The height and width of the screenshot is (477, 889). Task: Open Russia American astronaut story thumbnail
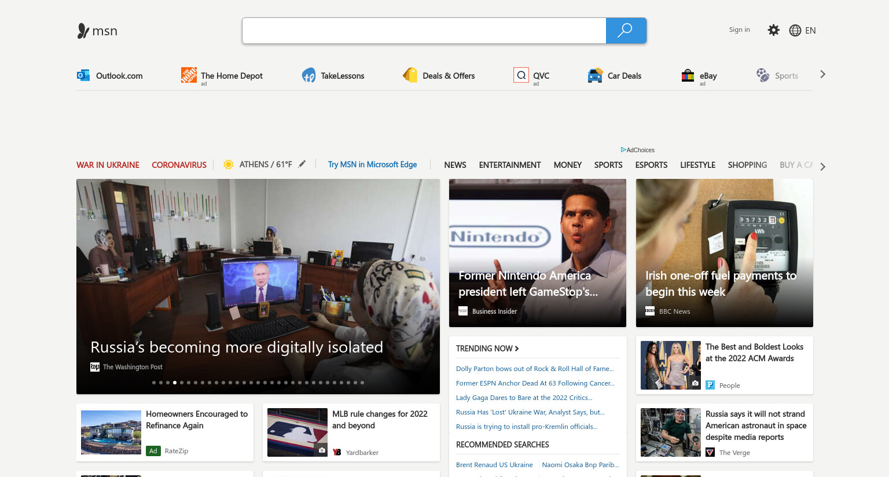[x=671, y=432]
